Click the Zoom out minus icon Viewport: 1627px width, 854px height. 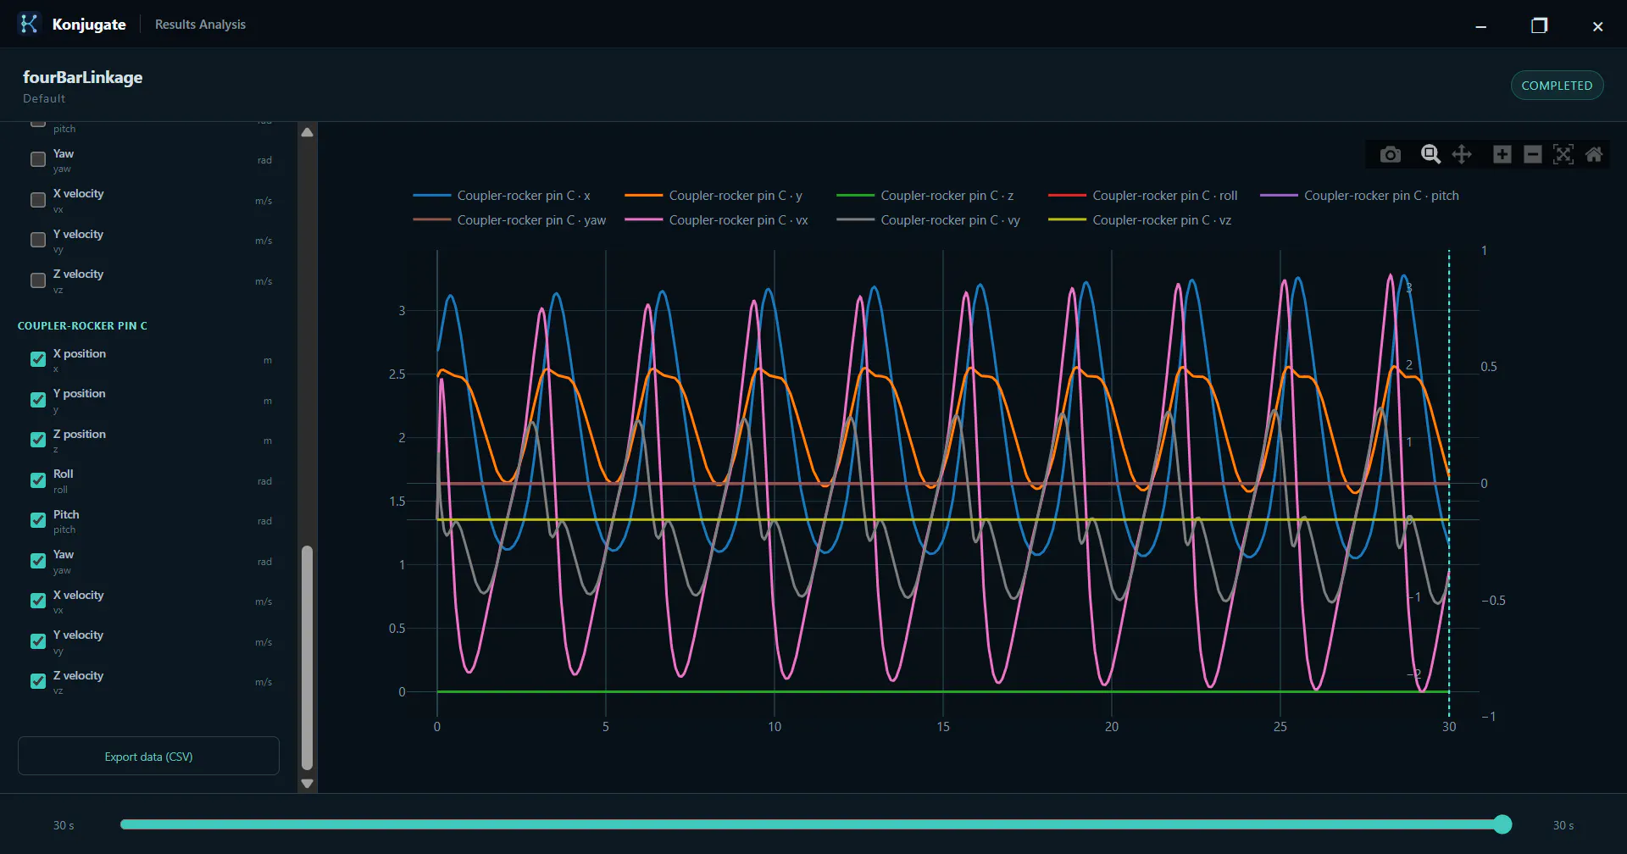[x=1532, y=154]
